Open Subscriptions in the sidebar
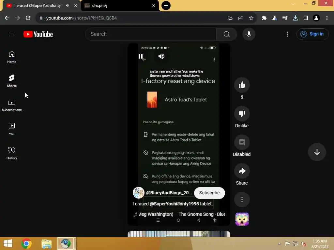Image resolution: width=334 pixels, height=250 pixels. 12,105
